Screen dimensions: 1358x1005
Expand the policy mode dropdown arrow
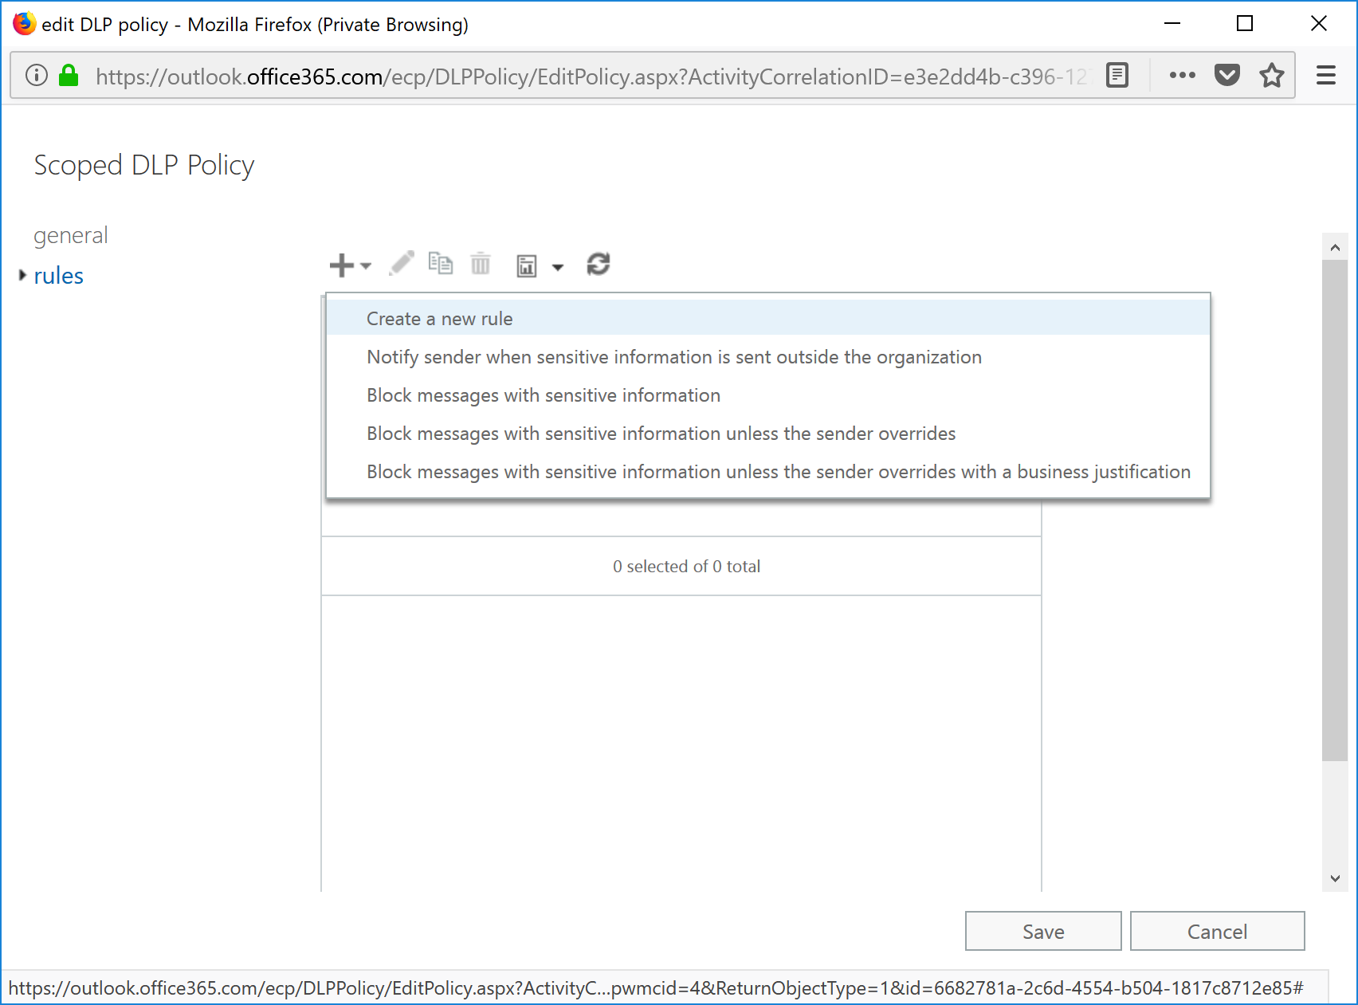point(558,267)
